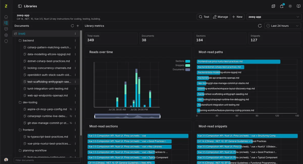Click /backend/dotnet-csharp-best-practices.md bar
The image size is (303, 164).
[x=220, y=67]
